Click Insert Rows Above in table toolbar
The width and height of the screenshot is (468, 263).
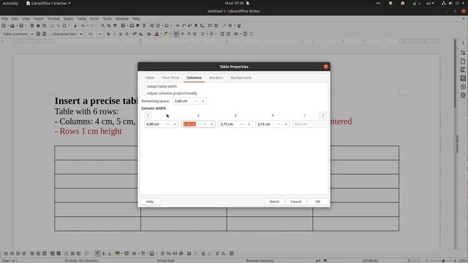coord(6,254)
